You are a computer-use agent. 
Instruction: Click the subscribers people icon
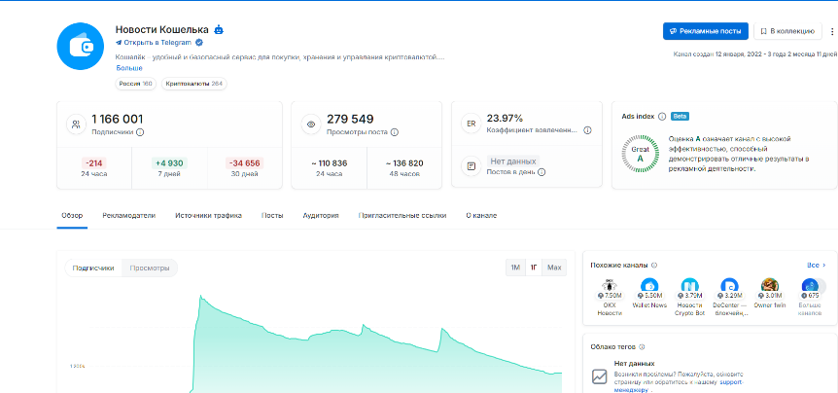click(x=76, y=125)
